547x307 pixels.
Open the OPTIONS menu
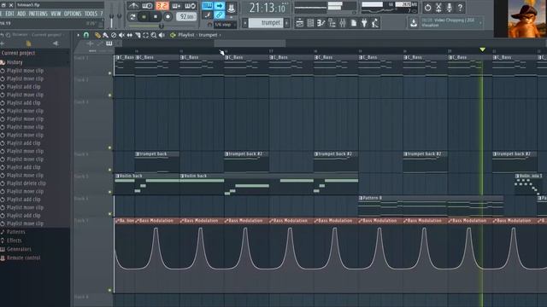pyautogui.click(x=73, y=14)
